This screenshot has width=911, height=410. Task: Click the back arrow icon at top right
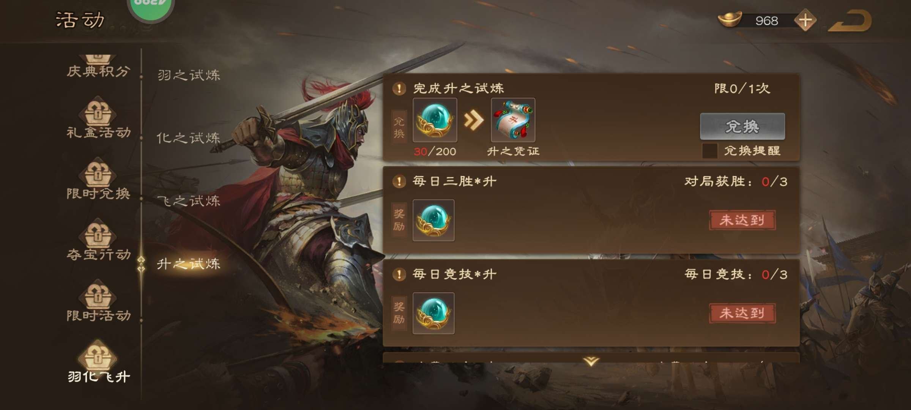point(850,20)
